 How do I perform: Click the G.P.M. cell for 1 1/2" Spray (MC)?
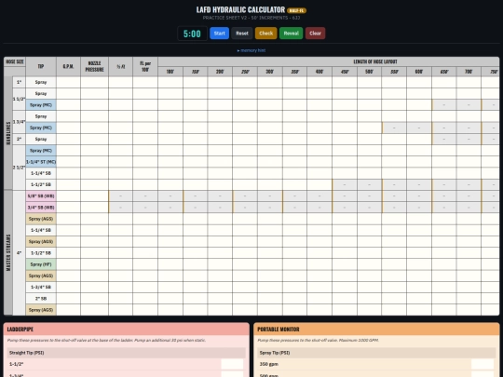tap(68, 105)
